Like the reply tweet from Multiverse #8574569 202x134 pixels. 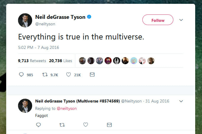(x=86, y=125)
